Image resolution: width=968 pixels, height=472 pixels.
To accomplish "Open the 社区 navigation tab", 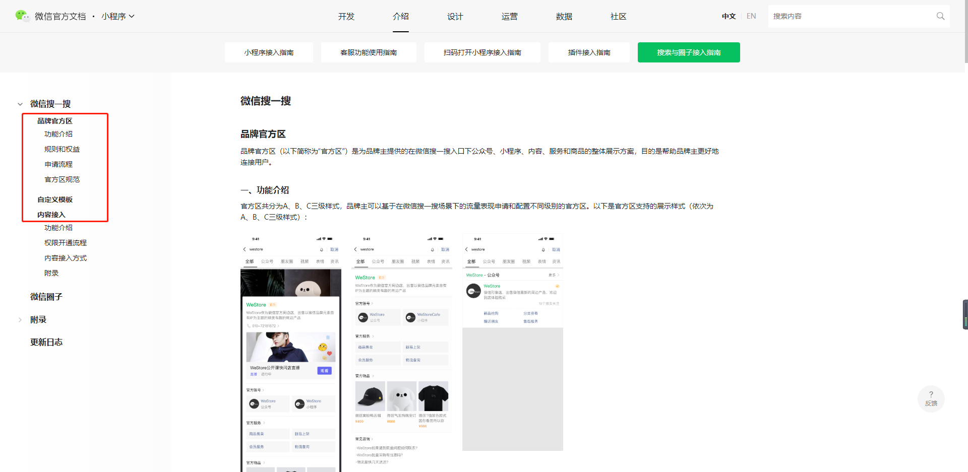I will tap(619, 16).
